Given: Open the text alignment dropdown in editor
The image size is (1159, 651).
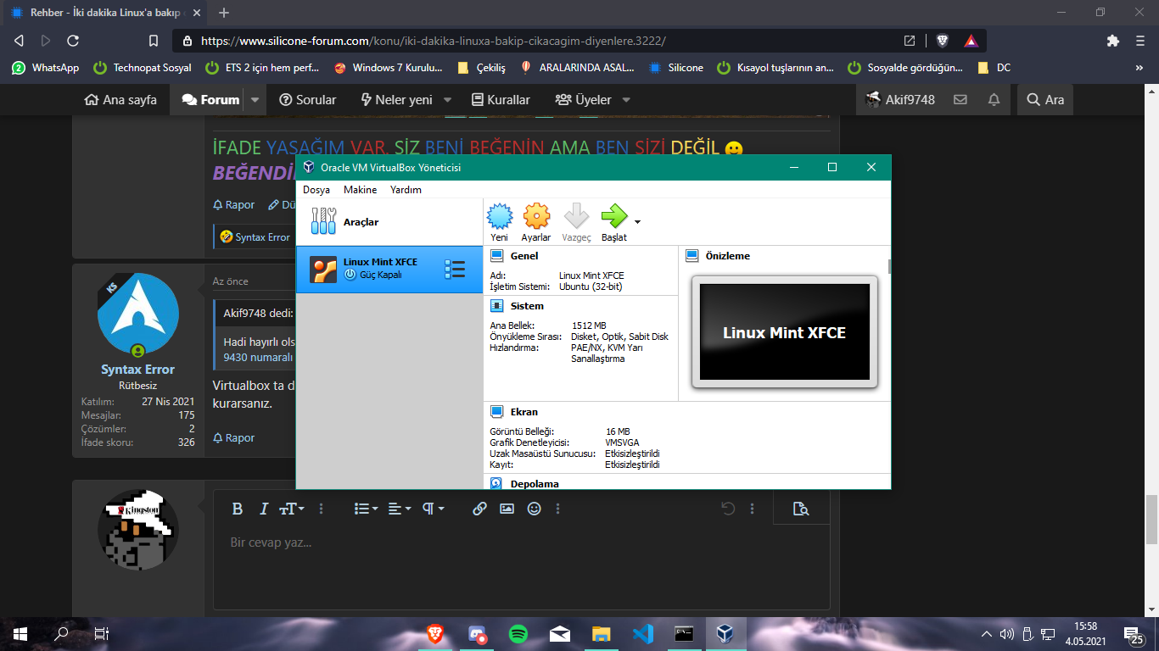Looking at the screenshot, I should (x=400, y=509).
